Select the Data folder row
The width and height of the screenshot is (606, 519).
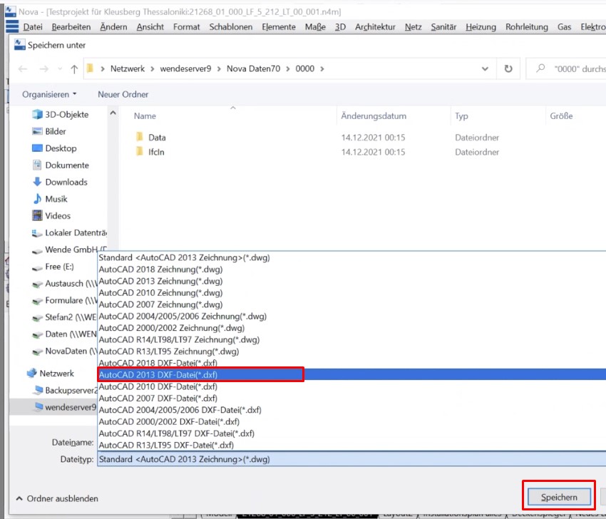(x=364, y=137)
